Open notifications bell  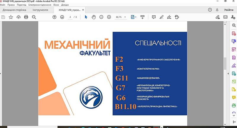(217, 10)
